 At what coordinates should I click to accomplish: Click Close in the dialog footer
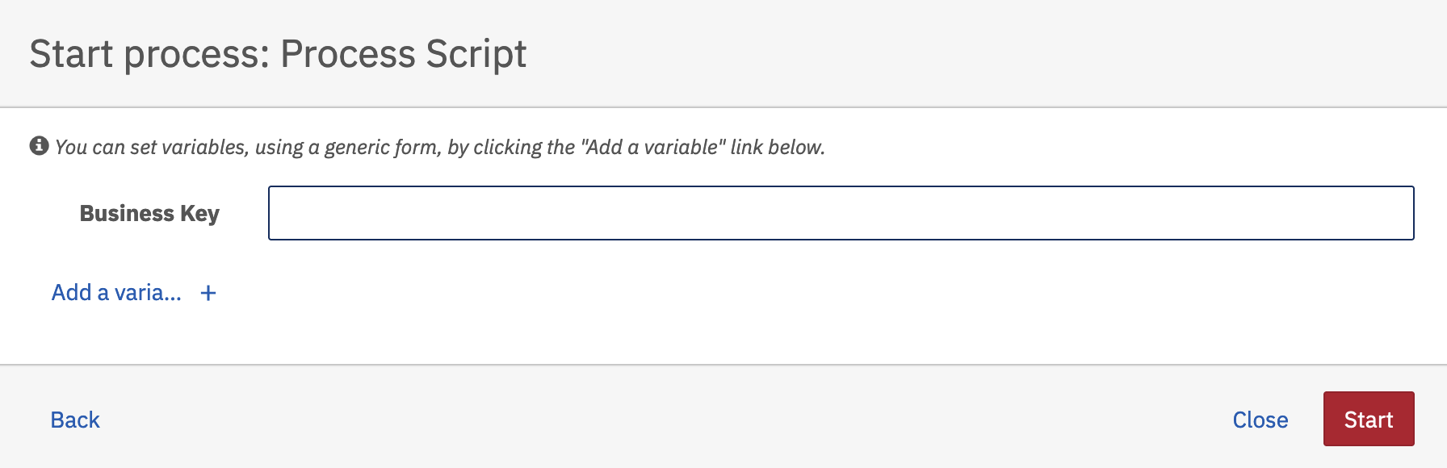(x=1260, y=420)
